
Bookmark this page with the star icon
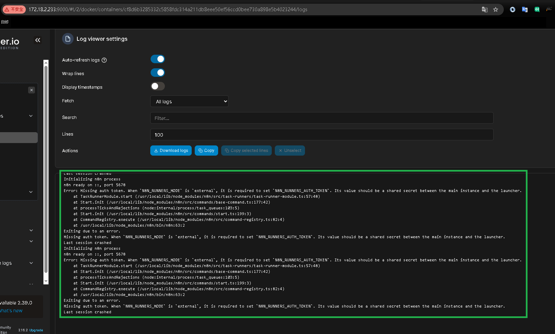pos(496,10)
